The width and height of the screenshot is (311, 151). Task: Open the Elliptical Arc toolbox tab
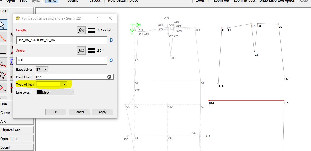point(10,130)
